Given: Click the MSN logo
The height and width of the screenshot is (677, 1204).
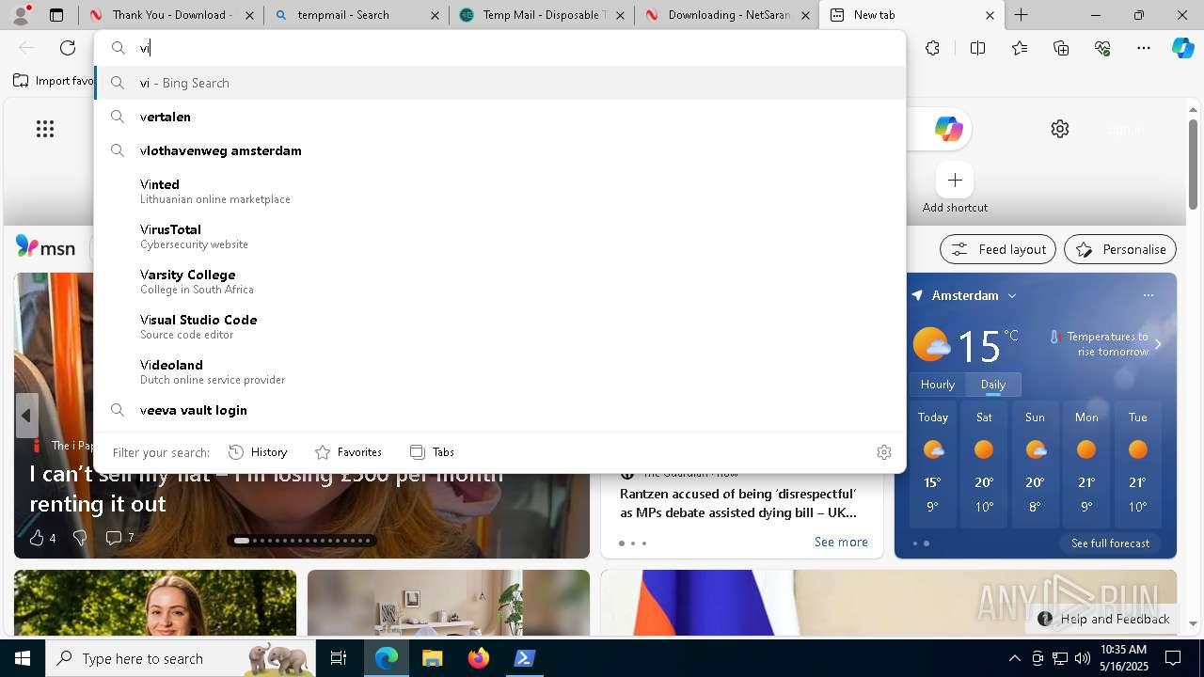Looking at the screenshot, I should (45, 247).
